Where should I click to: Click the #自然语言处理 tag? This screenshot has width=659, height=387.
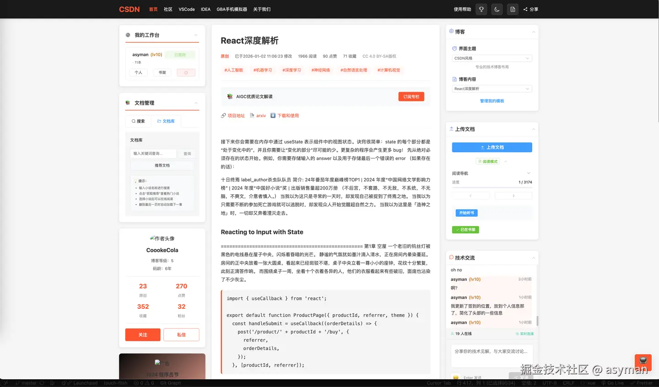354,70
